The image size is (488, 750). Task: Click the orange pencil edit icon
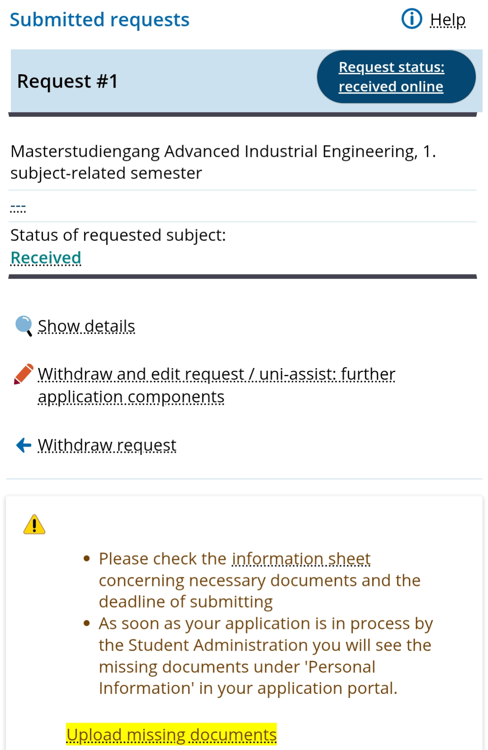[23, 374]
